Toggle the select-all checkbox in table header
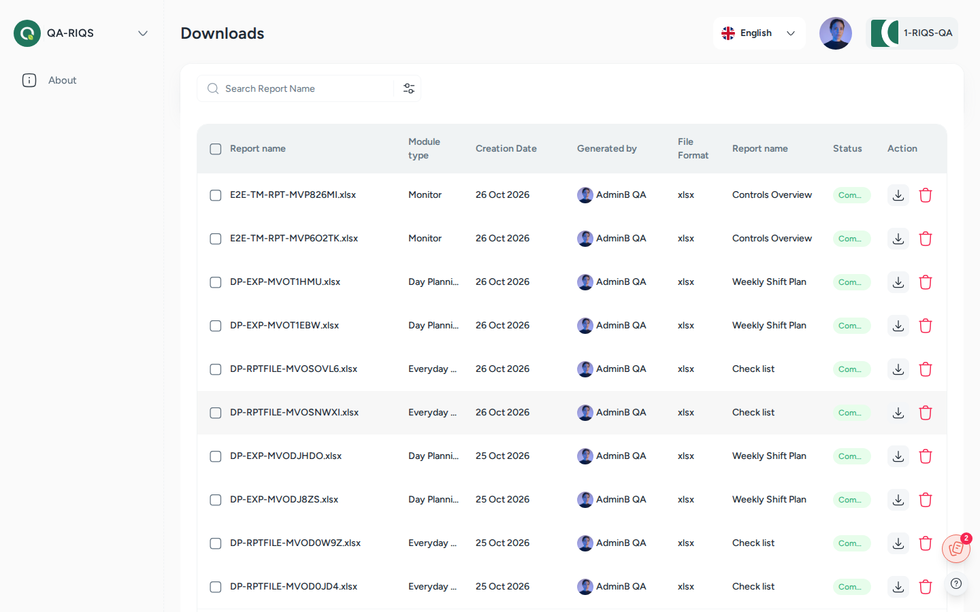Viewport: 980px width, 612px height. [216, 149]
